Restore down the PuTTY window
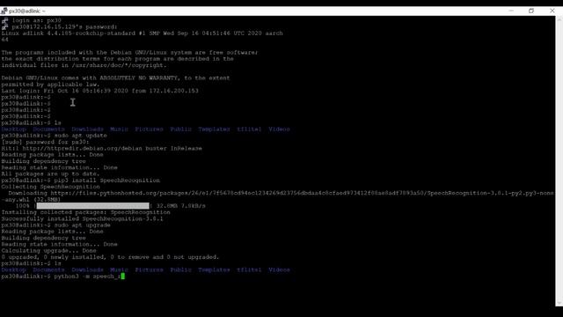Screen dimensions: 563x317 [531, 11]
